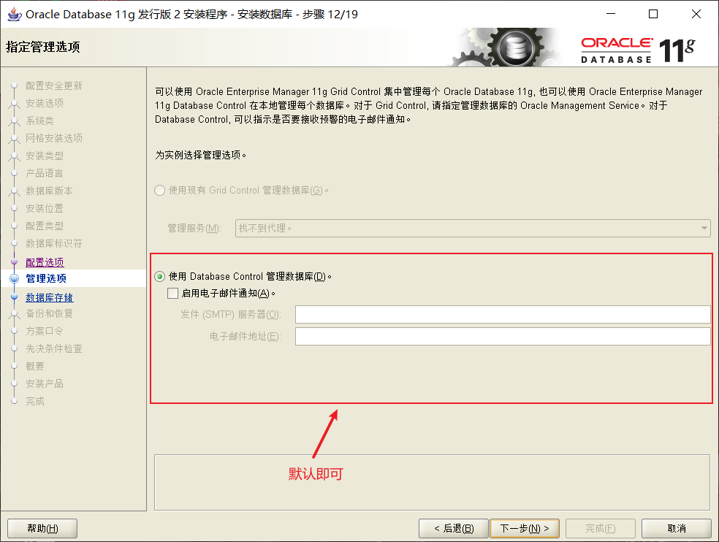Click the 安装选项 step text

coord(45,103)
